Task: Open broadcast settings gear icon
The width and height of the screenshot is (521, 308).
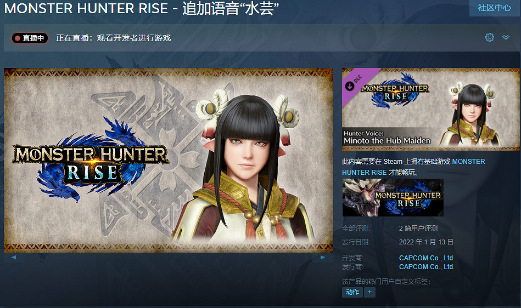Action: point(490,37)
